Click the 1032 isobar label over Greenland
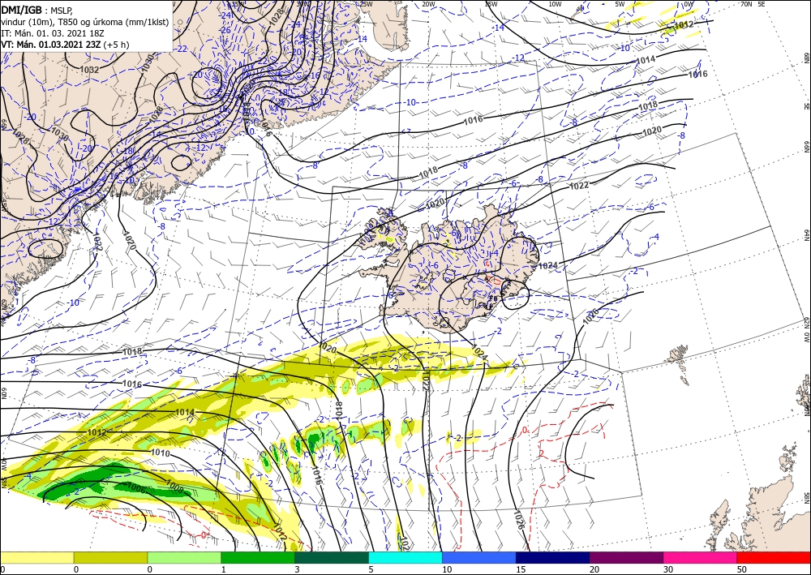811x575 pixels. 89,69
